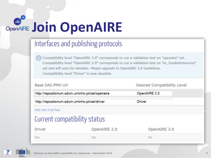Click the 'OpenAIRE 3.0' status column header
211x158 pixels.
(161, 129)
